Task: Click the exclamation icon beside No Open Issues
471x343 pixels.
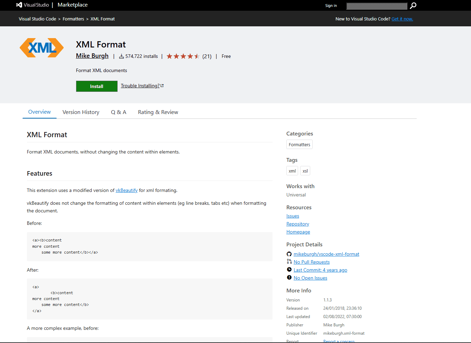Action: pyautogui.click(x=289, y=278)
